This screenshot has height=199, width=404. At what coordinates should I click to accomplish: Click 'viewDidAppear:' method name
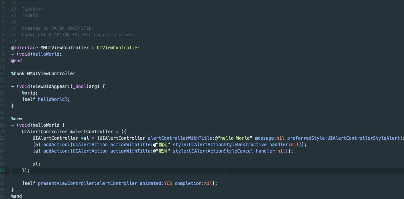click(51, 86)
